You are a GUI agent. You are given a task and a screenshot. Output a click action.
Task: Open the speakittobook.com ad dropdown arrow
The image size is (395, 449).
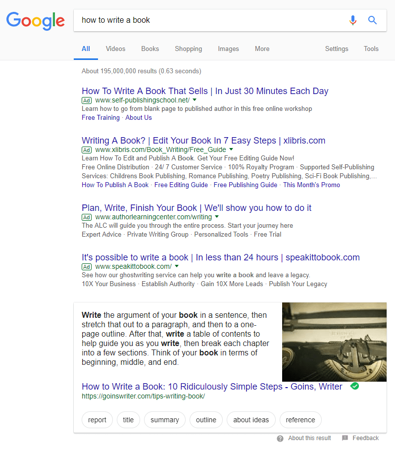pyautogui.click(x=177, y=266)
